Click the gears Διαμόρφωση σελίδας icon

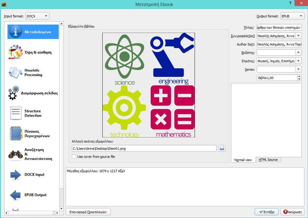(13, 93)
